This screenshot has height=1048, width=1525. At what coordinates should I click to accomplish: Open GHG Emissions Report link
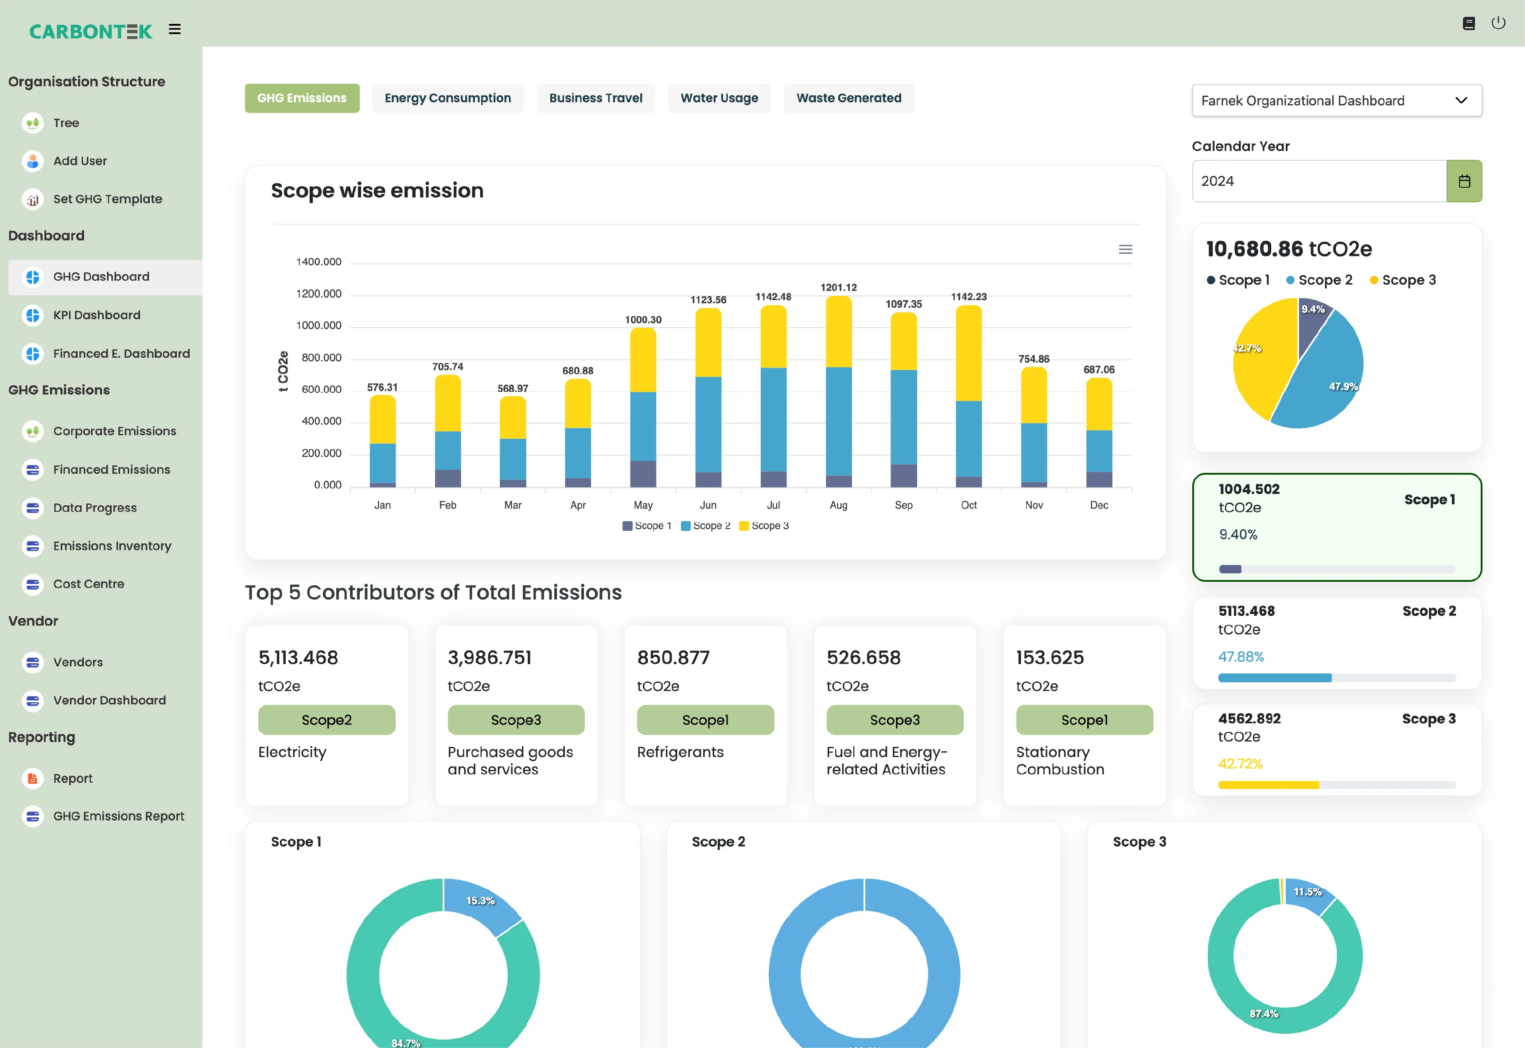119,816
